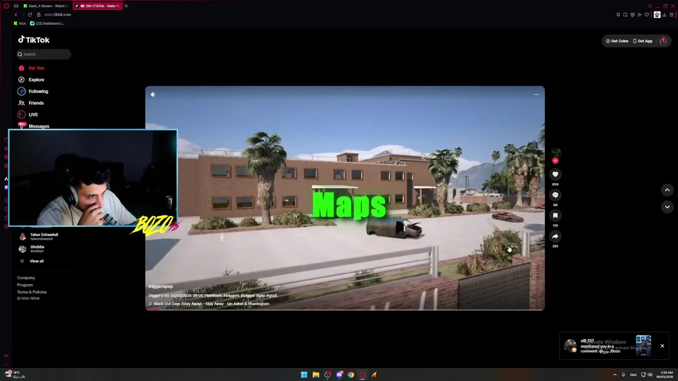The width and height of the screenshot is (678, 381).
Task: Open the LIVE section
Action: 28,114
